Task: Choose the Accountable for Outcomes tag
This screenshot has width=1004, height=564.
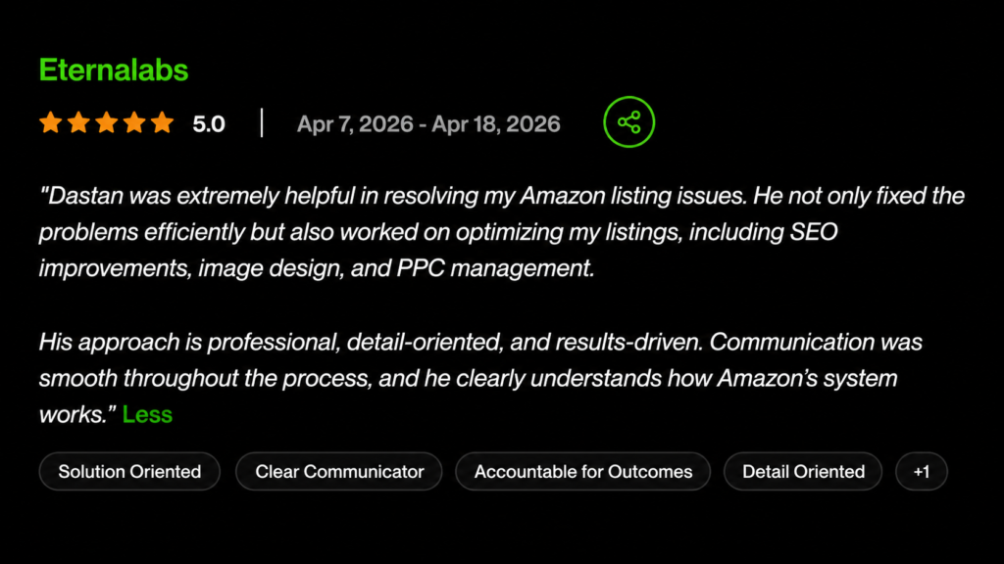Action: 583,472
